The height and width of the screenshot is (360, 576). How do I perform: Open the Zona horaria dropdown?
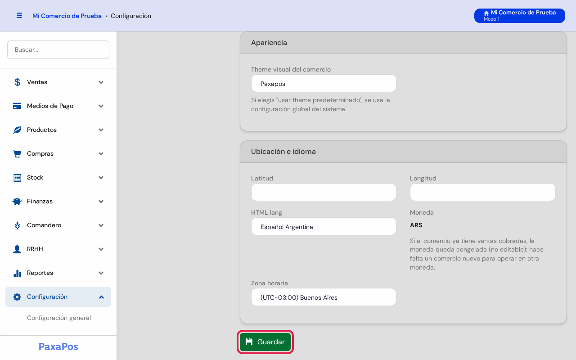[x=324, y=297]
